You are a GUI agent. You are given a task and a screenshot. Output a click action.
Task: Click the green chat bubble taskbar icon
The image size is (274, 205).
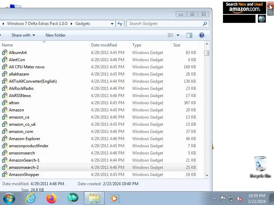pyautogui.click(x=73, y=199)
